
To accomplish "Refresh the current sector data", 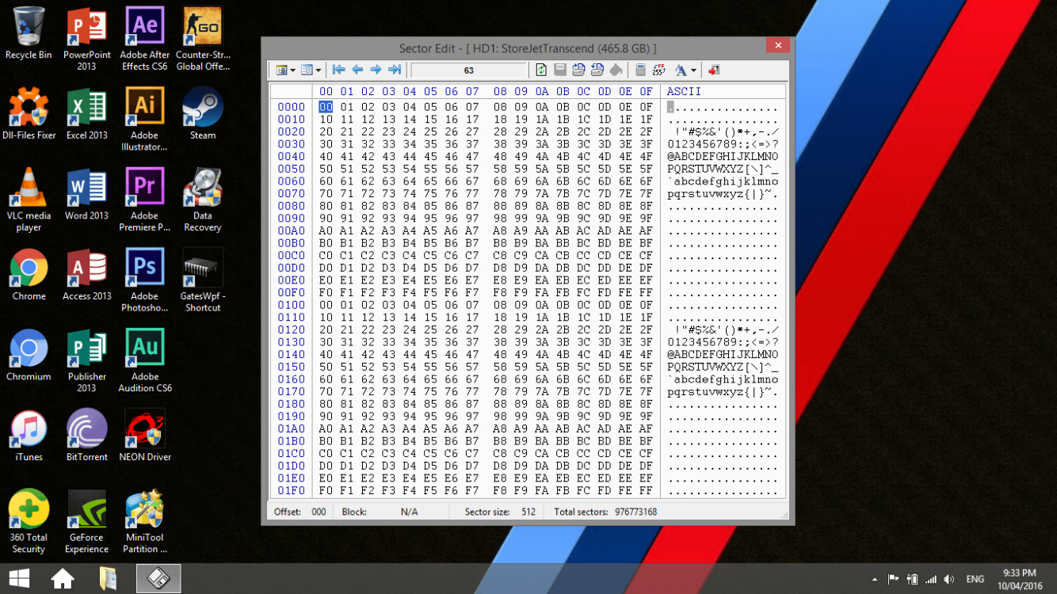I will pyautogui.click(x=541, y=70).
